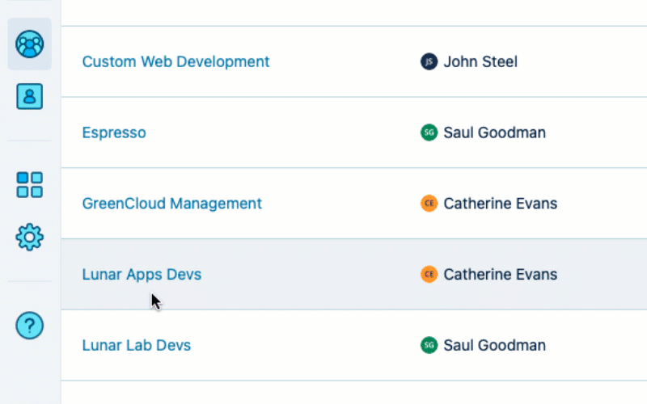Click Catherine Evans name in GreenCloud row
This screenshot has width=647, height=404.
[500, 204]
